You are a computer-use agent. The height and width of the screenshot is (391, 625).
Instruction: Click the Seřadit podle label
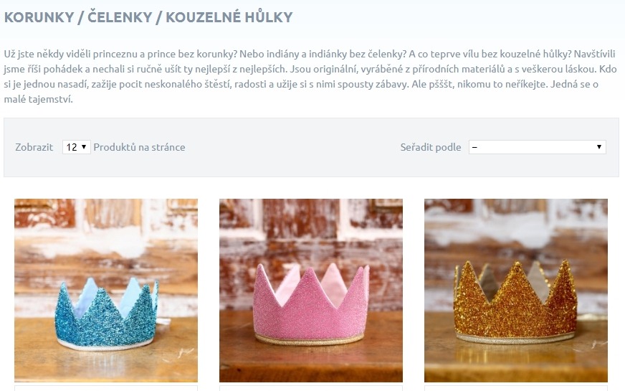click(x=431, y=147)
